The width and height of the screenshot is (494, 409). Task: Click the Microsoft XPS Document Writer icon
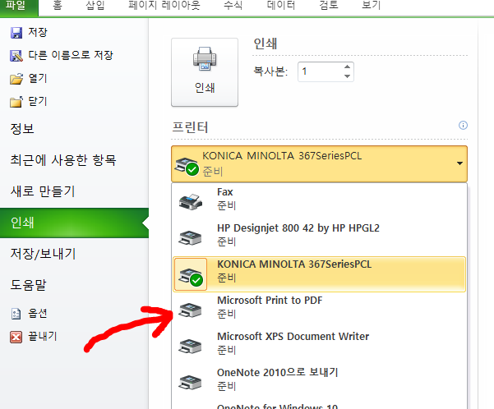[190, 346]
